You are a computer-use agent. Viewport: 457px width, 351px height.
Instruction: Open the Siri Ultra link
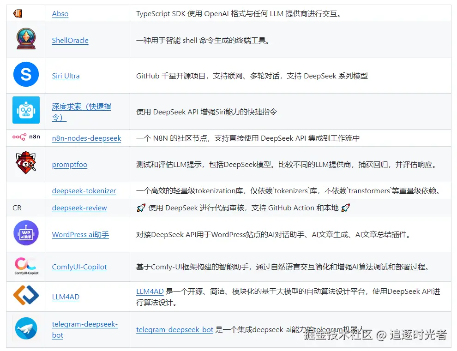[66, 76]
